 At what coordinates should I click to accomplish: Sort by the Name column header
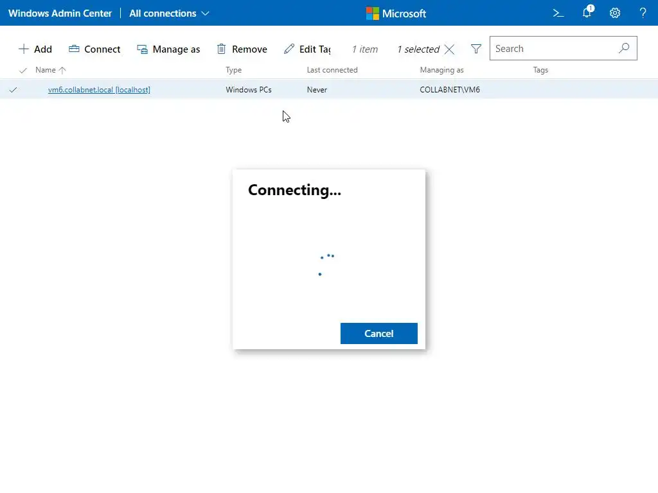point(50,70)
